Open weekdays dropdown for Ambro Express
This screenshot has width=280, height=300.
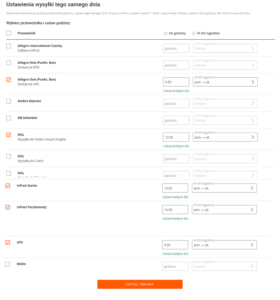click(x=225, y=103)
